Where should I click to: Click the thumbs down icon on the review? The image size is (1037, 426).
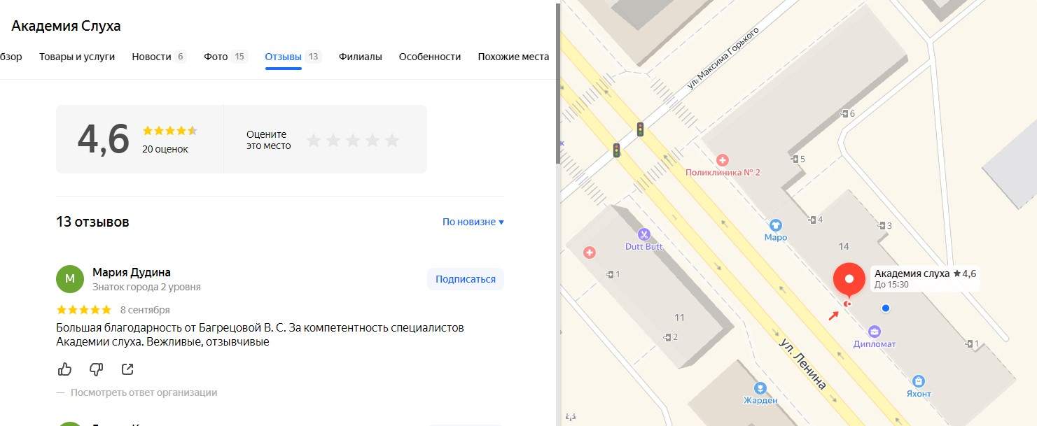(96, 369)
